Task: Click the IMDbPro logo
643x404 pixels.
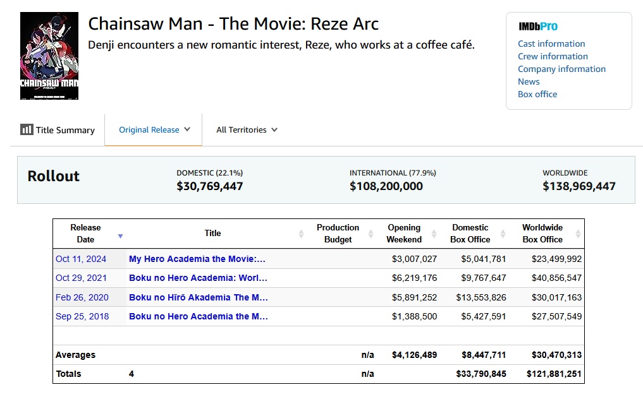Action: pos(537,27)
